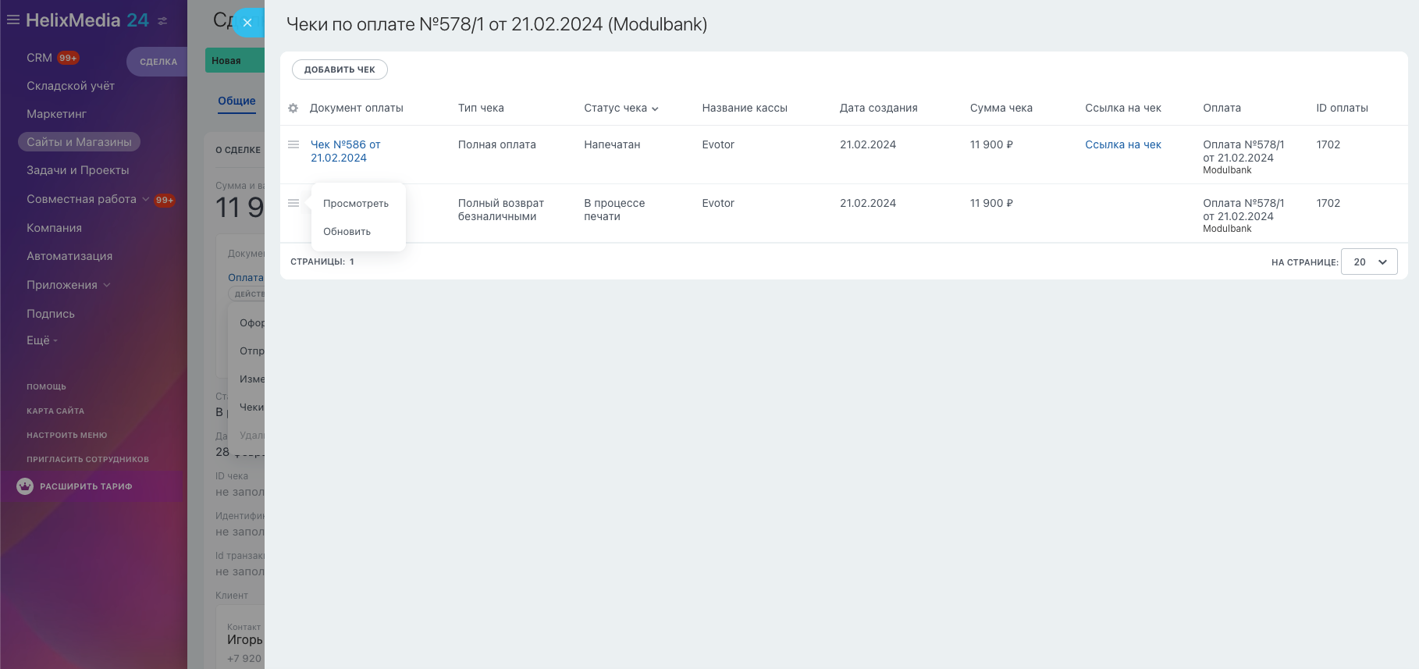Sort by Документ оплаты column

pyautogui.click(x=356, y=109)
